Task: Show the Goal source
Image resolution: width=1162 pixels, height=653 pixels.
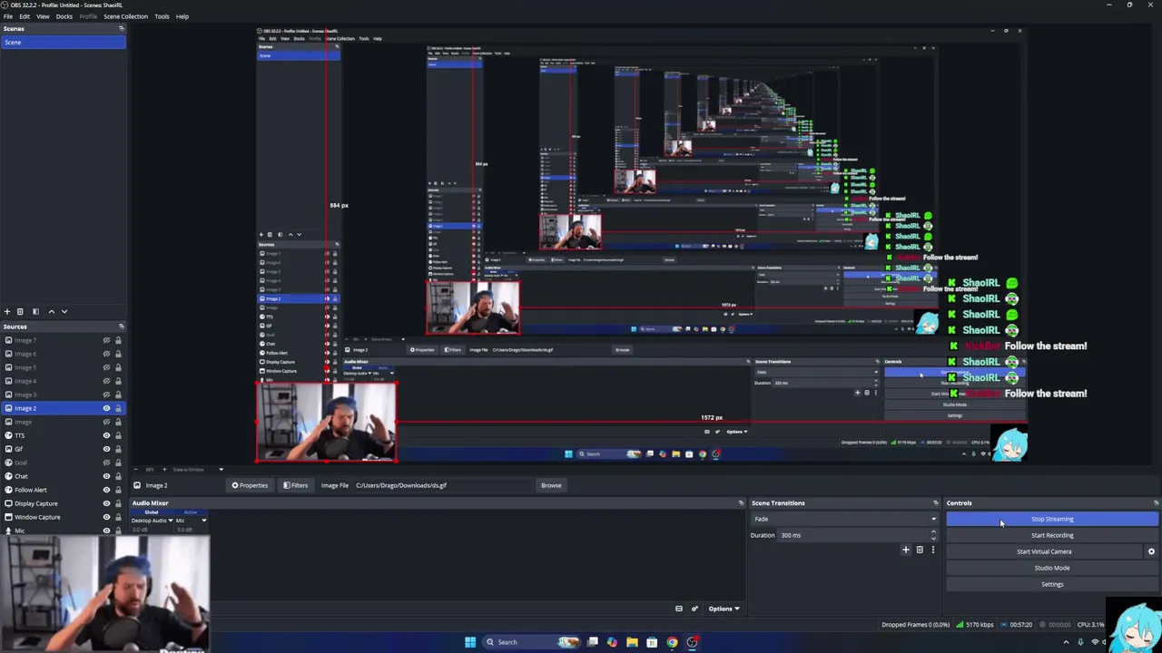Action: click(x=106, y=463)
